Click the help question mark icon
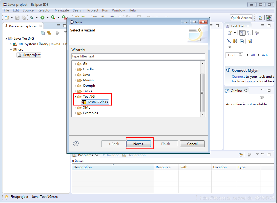The height and width of the screenshot is (203, 277). click(76, 143)
